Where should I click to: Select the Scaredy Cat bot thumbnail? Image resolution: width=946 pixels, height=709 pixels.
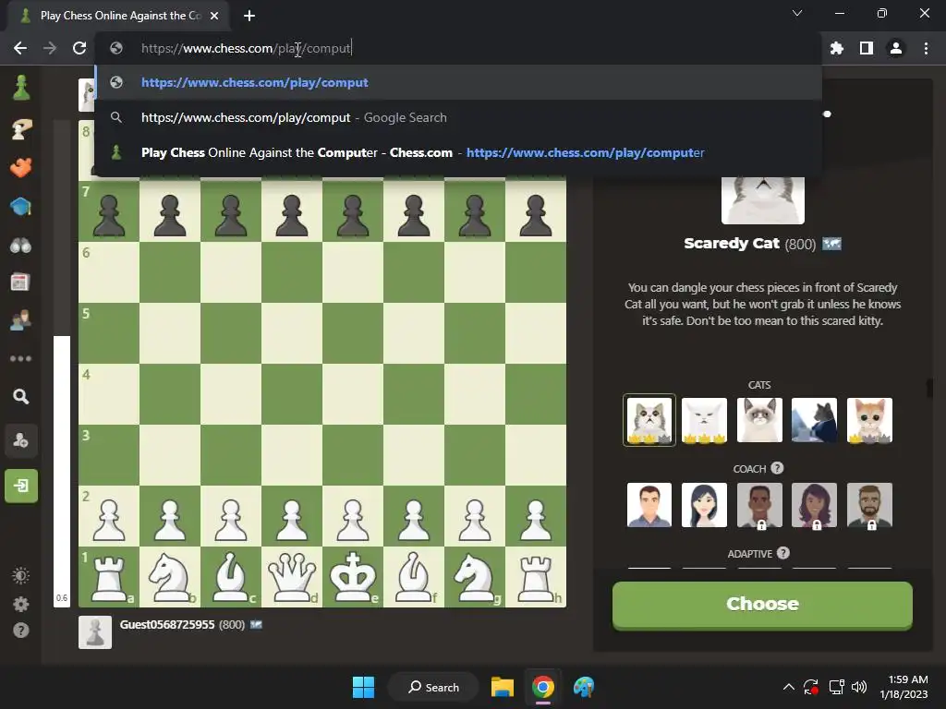[x=649, y=420]
